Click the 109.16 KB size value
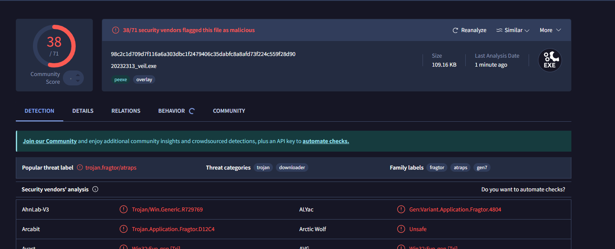Viewport: 615px width, 249px height. click(x=444, y=65)
